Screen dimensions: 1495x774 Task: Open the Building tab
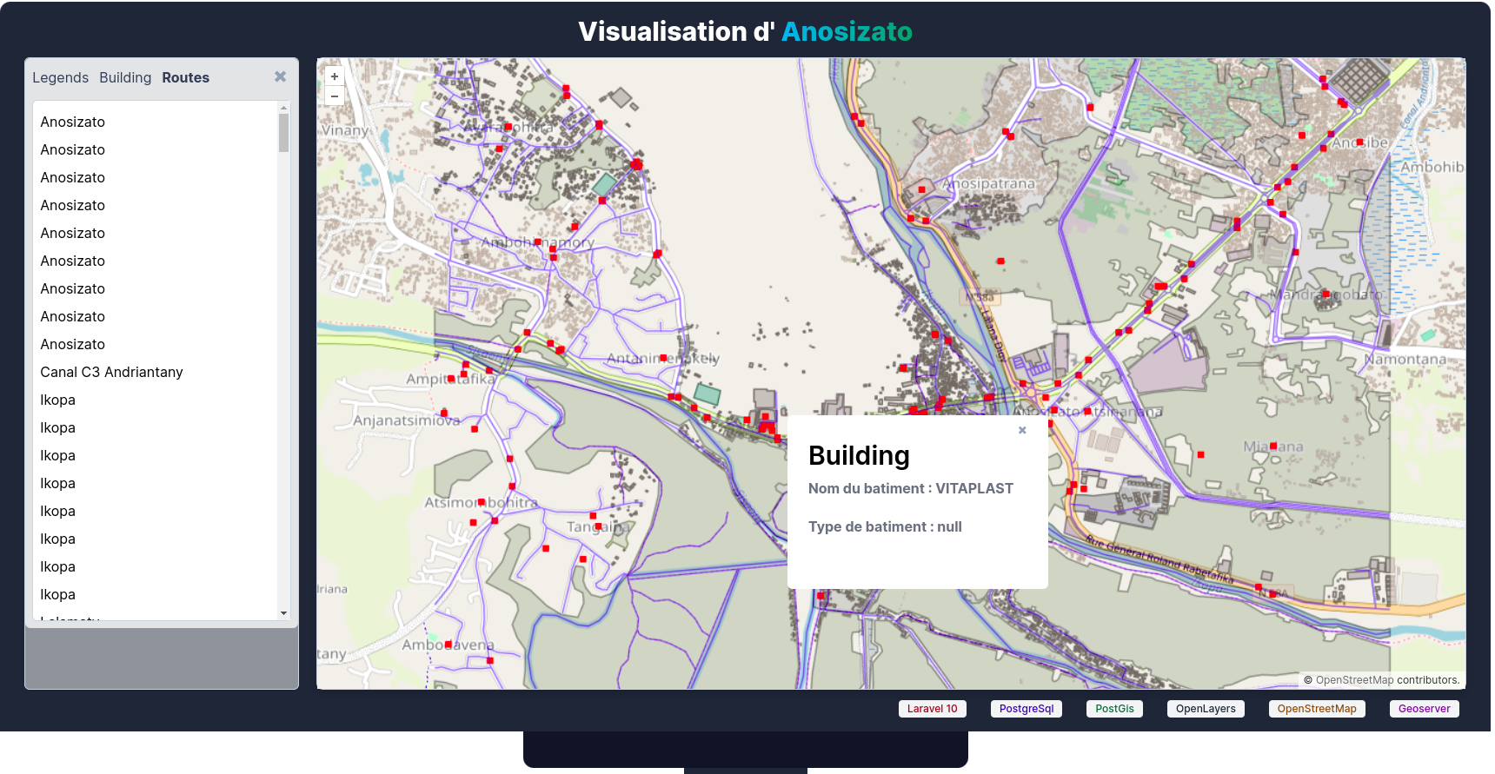[125, 77]
